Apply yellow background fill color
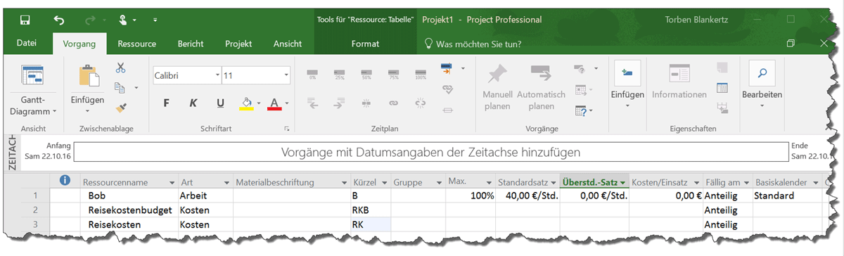Viewport: 844px width, 256px height. [x=246, y=103]
